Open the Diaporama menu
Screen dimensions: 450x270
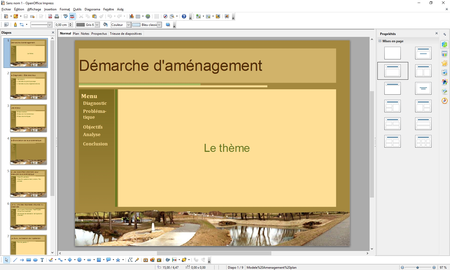tap(92, 9)
